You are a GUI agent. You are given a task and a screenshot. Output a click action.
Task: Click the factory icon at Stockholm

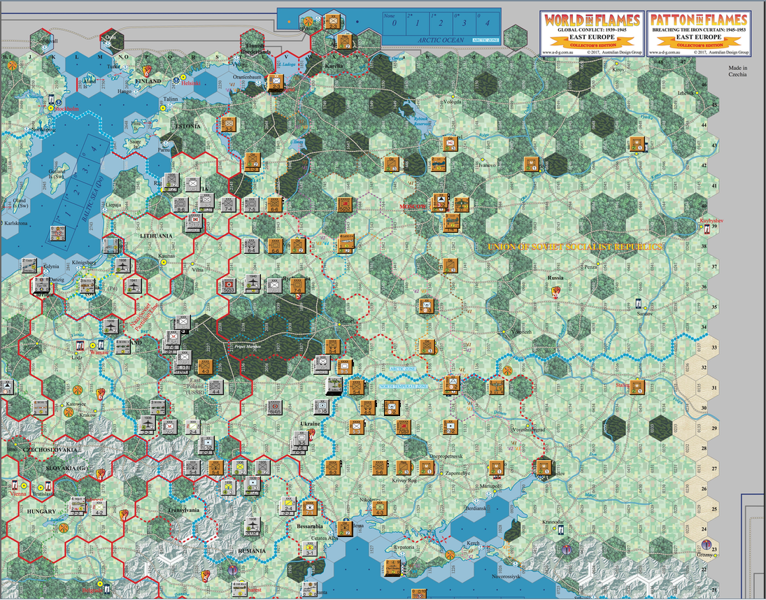tap(51, 101)
